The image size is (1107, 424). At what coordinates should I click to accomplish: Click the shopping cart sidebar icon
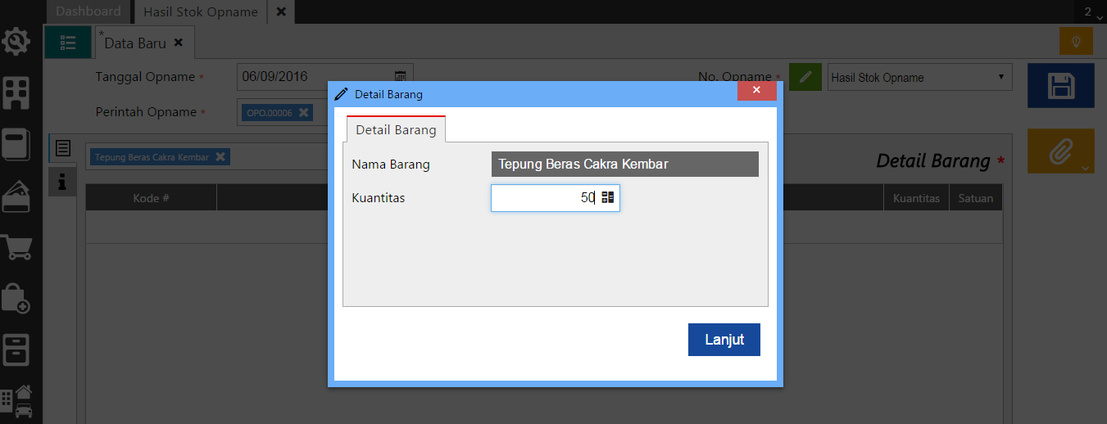pos(17,246)
